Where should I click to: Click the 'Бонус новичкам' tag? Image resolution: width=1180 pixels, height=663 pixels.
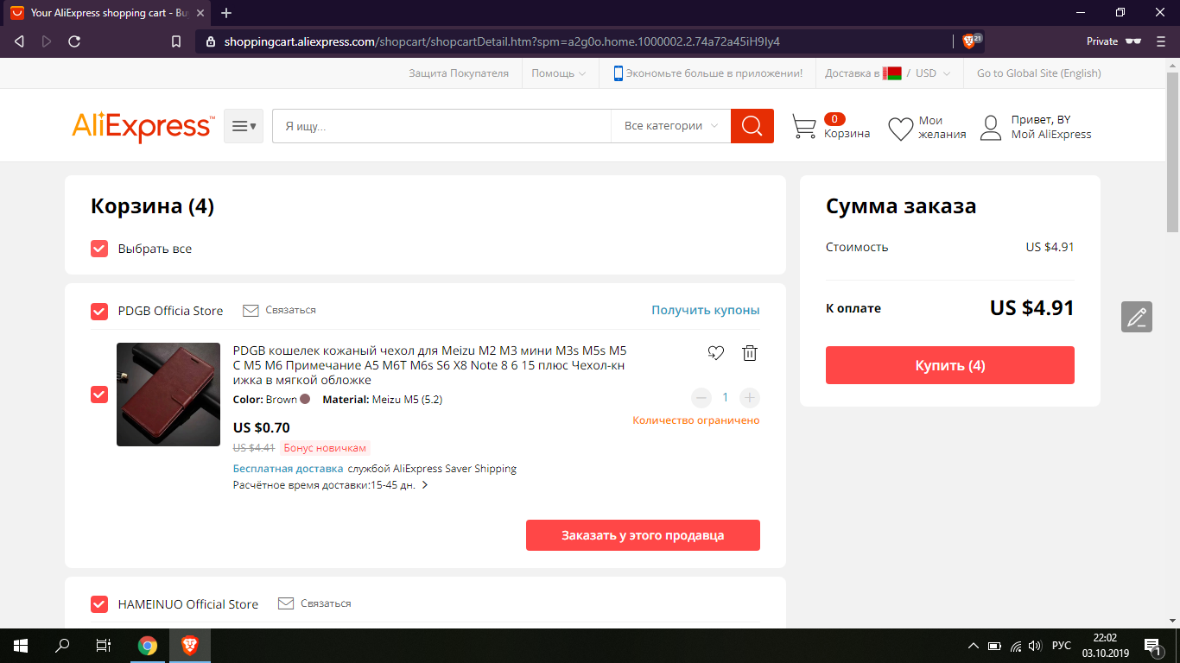pos(325,448)
